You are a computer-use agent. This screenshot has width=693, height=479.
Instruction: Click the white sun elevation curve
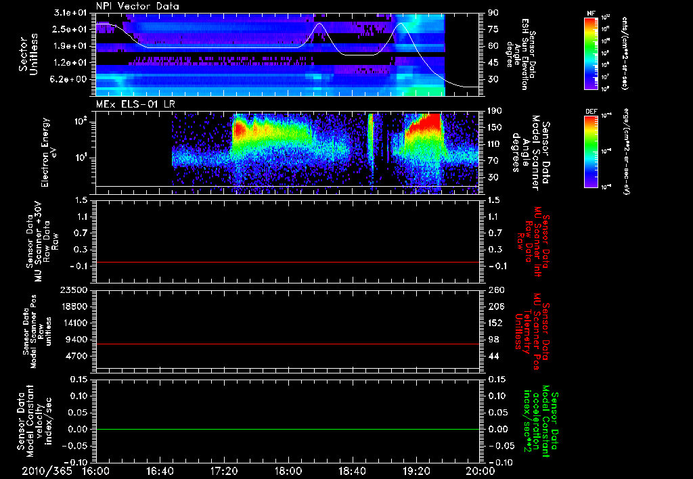coord(221,47)
